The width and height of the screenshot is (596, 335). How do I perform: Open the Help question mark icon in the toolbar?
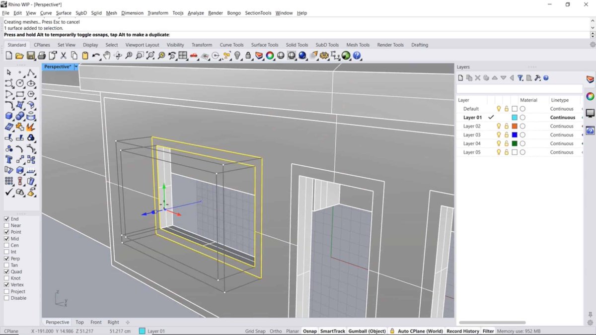point(357,56)
